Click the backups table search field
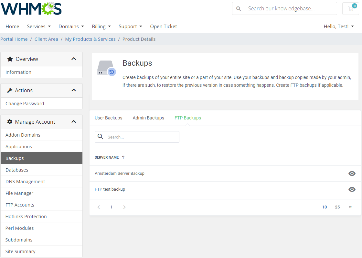362x258 pixels. 137,137
